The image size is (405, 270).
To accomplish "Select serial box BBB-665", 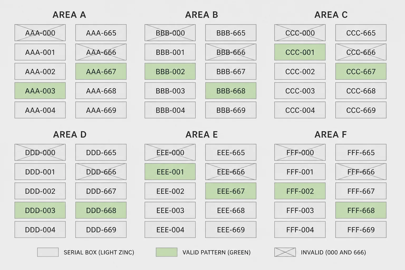I will click(x=231, y=33).
